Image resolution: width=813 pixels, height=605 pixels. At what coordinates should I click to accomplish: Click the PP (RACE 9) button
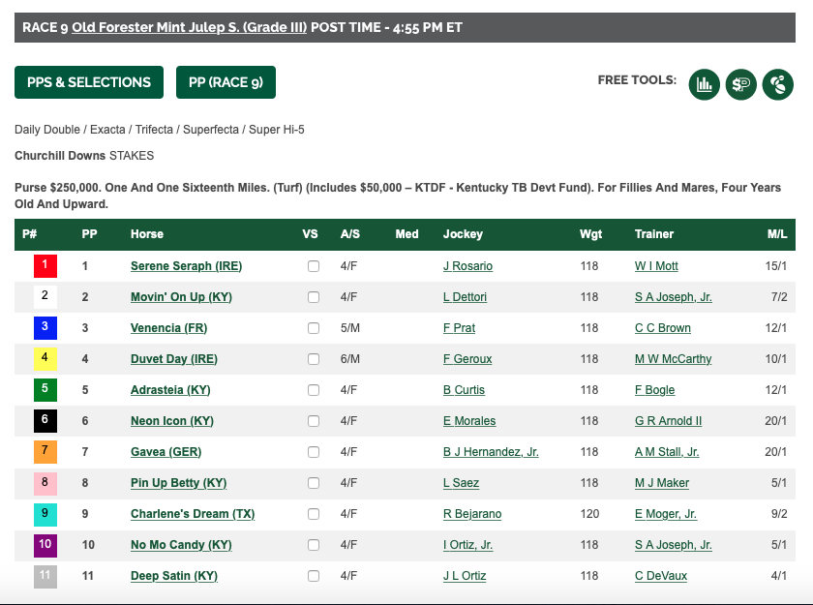point(226,82)
